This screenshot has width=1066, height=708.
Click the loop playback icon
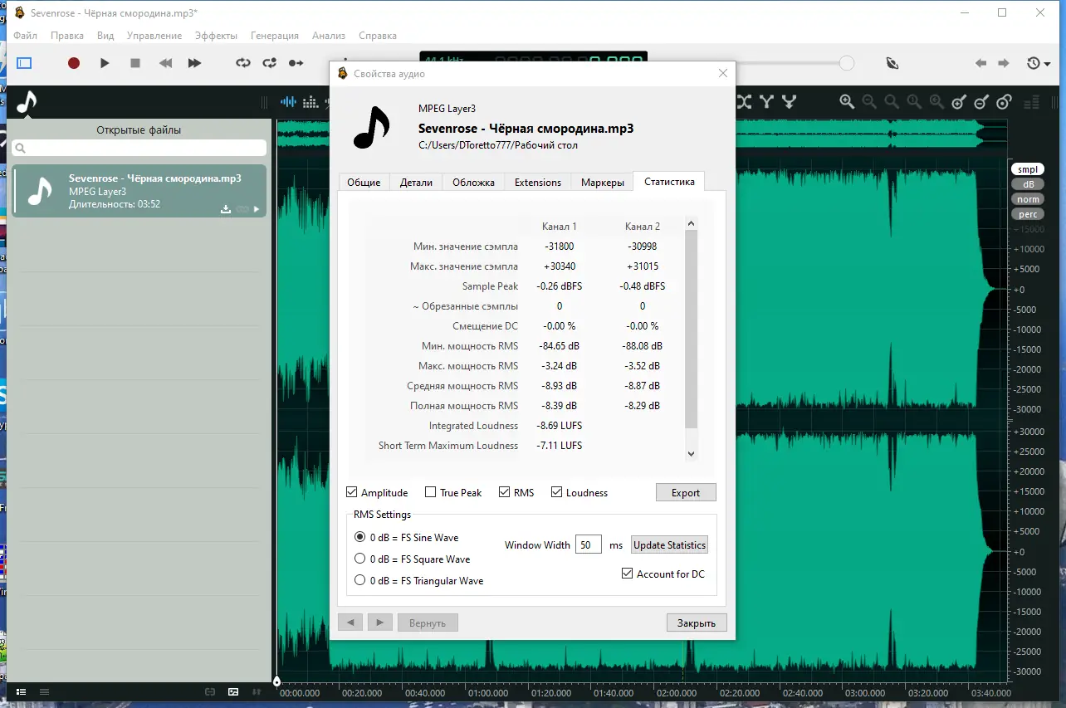(242, 63)
